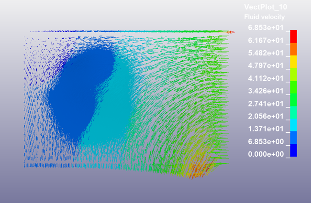Click the 6.167e+01 legend value

pyautogui.click(x=266, y=41)
